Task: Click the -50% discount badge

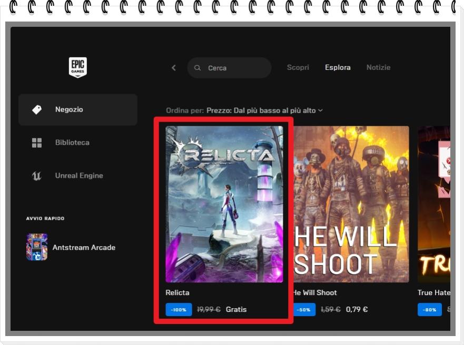Action: pyautogui.click(x=304, y=310)
